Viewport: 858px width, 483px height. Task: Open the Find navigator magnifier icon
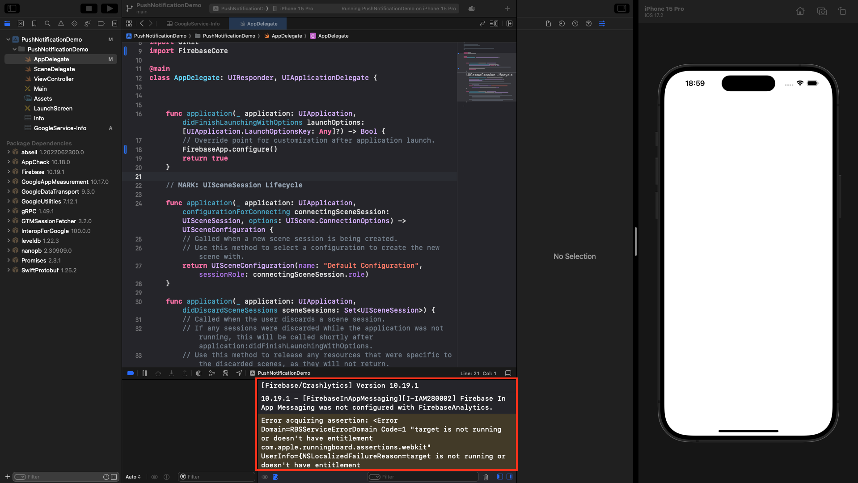coord(47,24)
